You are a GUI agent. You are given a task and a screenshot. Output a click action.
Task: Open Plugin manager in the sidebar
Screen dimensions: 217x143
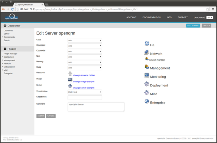[x=10, y=54]
